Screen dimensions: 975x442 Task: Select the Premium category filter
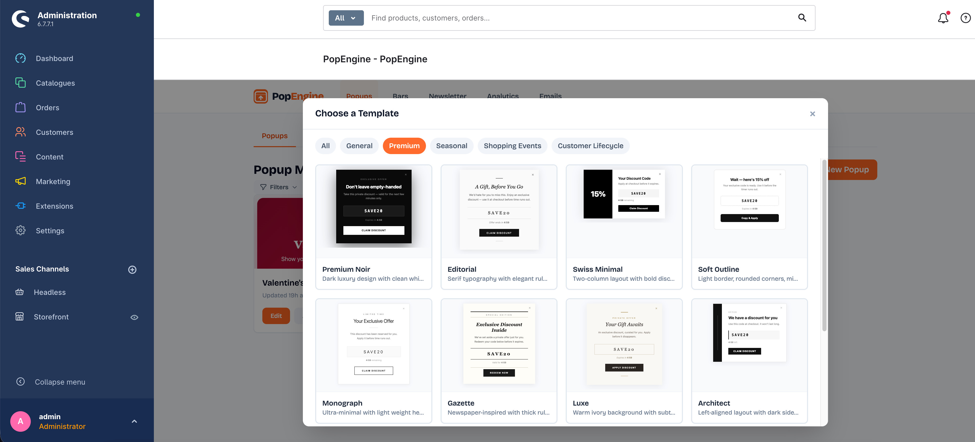tap(404, 146)
